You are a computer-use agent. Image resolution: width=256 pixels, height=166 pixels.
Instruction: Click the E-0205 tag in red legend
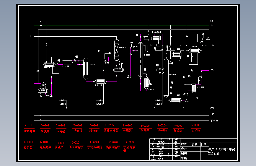point(109,125)
